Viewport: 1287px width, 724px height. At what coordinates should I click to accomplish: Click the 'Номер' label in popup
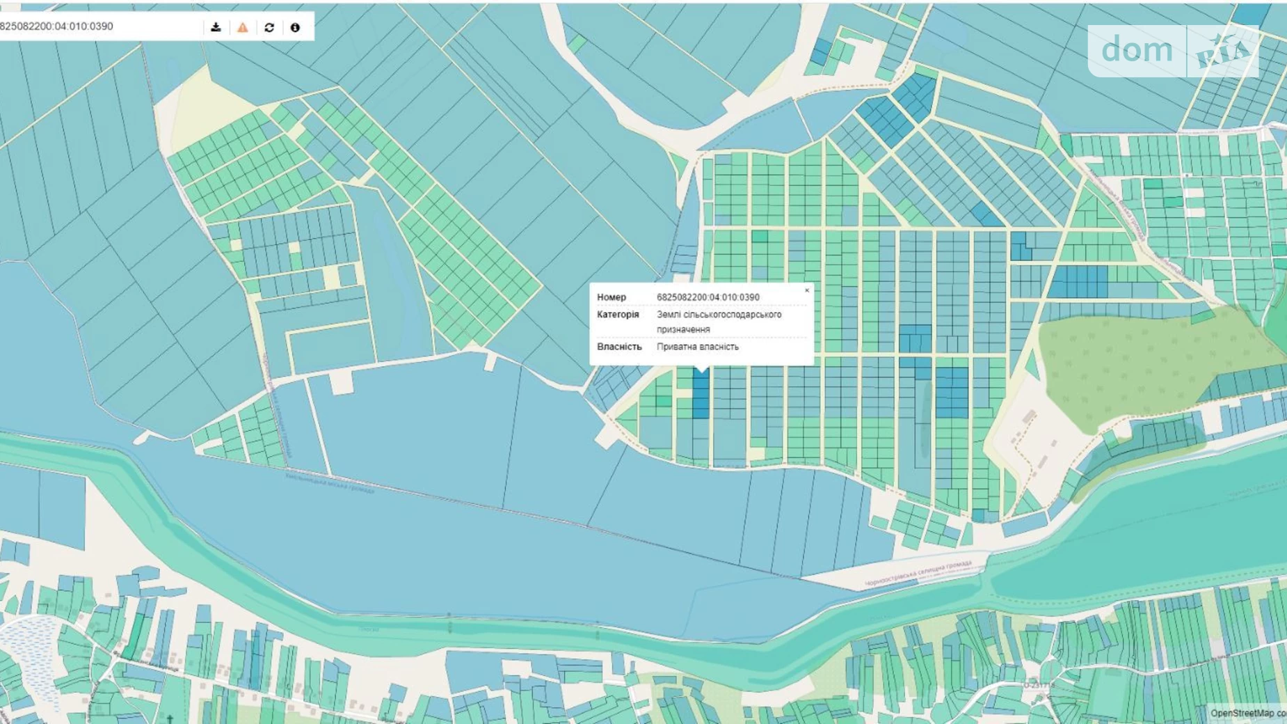pyautogui.click(x=611, y=297)
